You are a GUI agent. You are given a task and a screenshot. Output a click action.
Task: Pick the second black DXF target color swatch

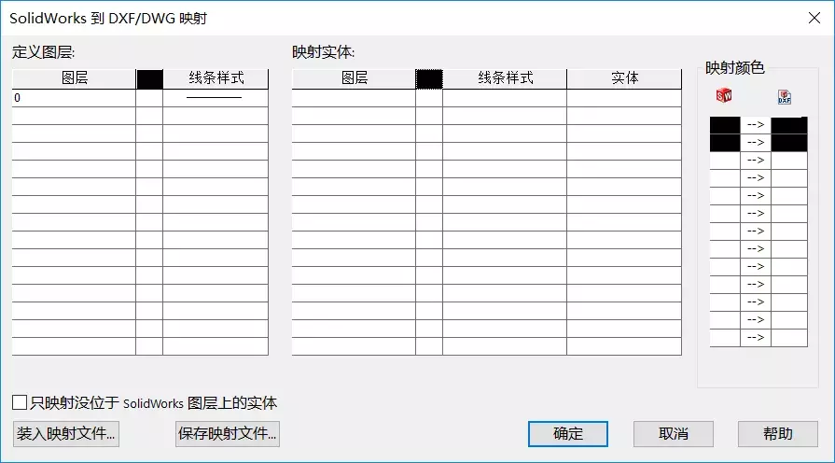(x=789, y=143)
